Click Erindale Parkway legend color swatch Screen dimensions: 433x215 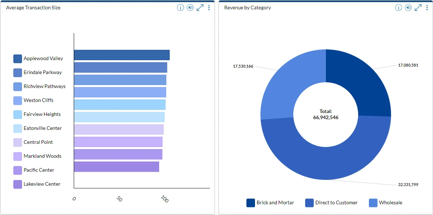18,73
